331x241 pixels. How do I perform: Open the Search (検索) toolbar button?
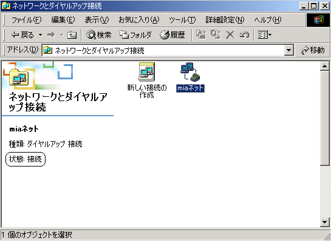(x=99, y=35)
